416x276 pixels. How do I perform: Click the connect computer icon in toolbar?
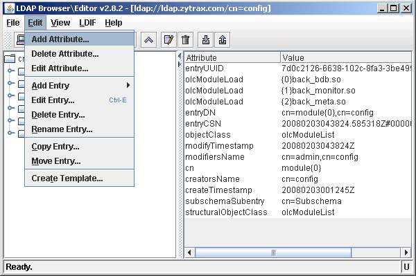[19, 40]
